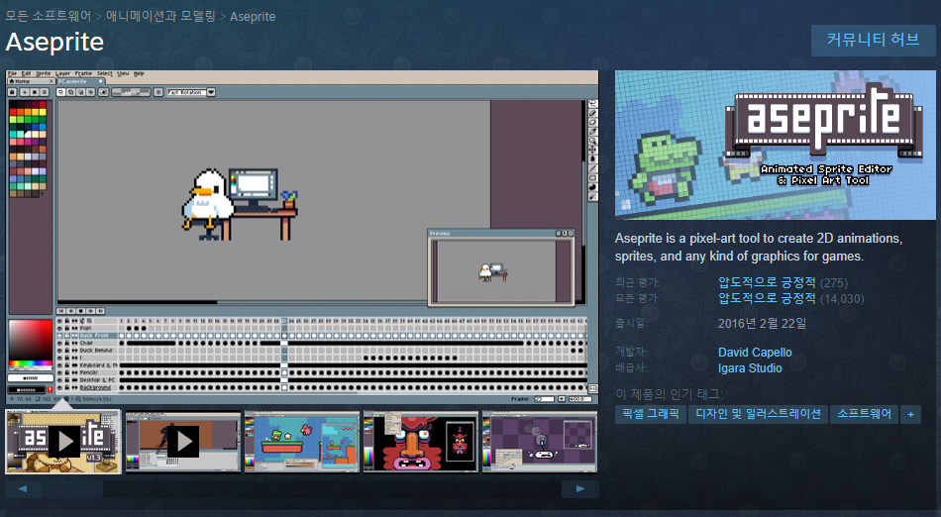Screen dimensions: 941x517
Task: Open the File menu in Aseprite
Action: pyautogui.click(x=13, y=73)
